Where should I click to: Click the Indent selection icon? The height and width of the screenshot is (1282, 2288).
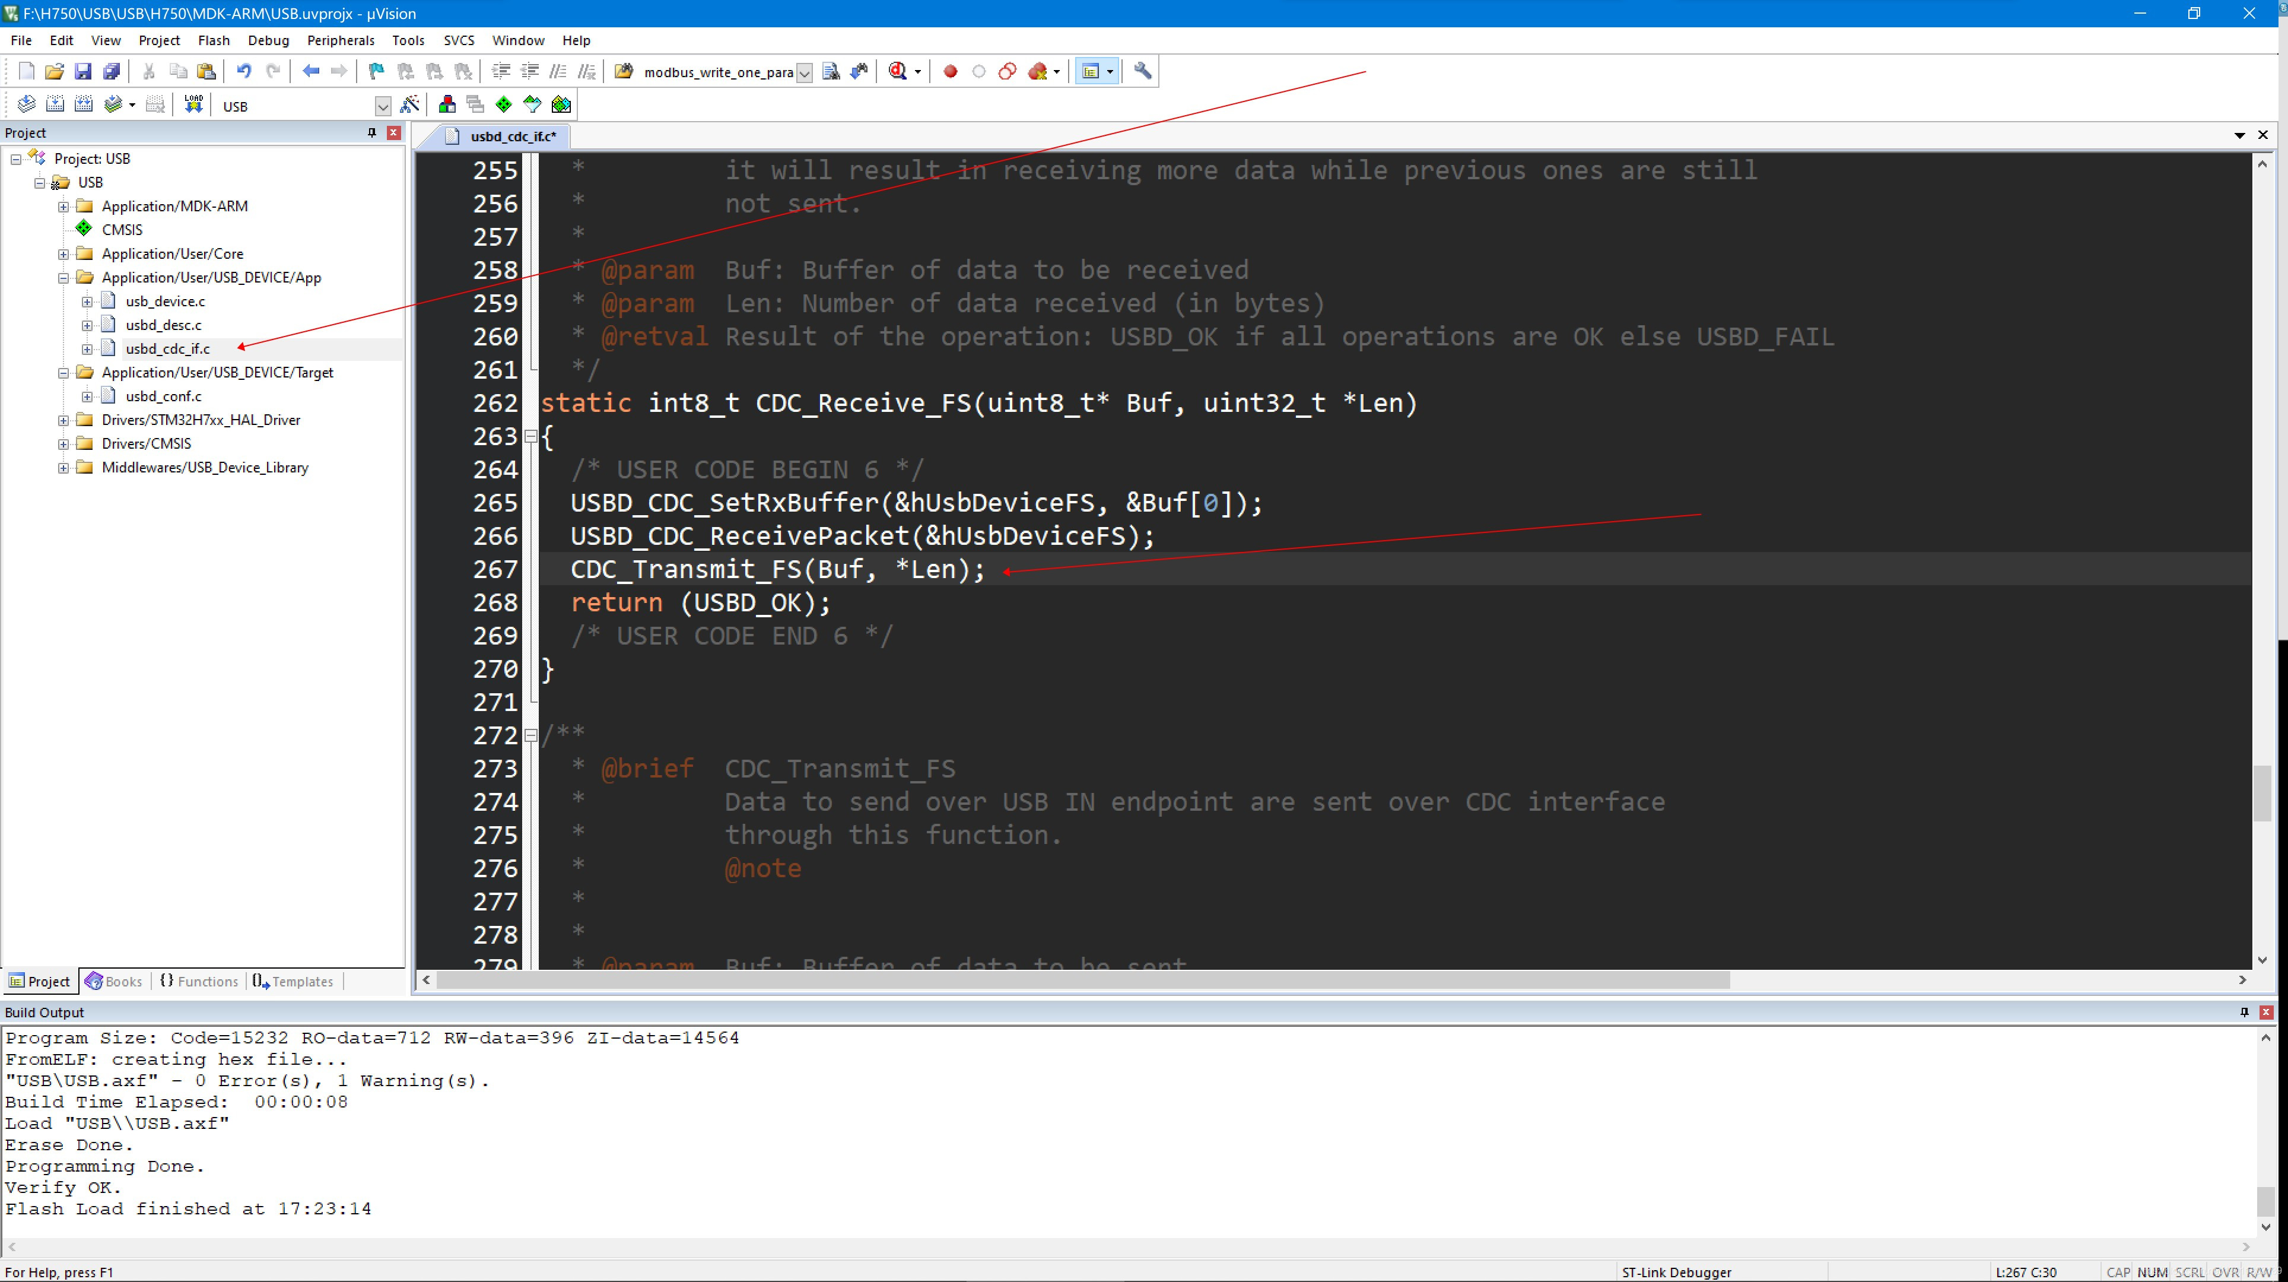click(501, 71)
